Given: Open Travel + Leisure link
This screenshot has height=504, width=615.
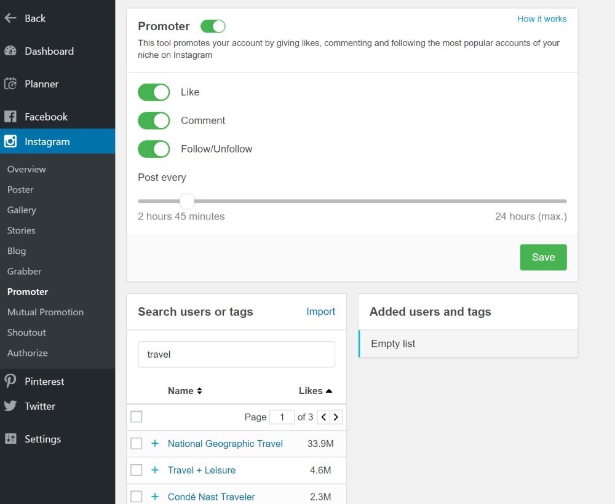Looking at the screenshot, I should (202, 470).
